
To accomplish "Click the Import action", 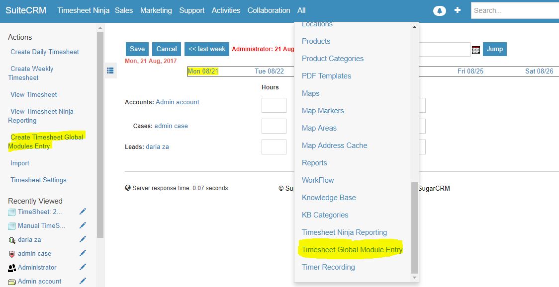I will tap(20, 163).
